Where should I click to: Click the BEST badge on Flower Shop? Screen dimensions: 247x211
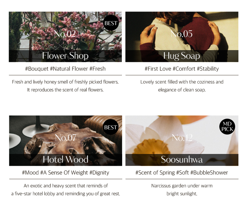pos(111,23)
